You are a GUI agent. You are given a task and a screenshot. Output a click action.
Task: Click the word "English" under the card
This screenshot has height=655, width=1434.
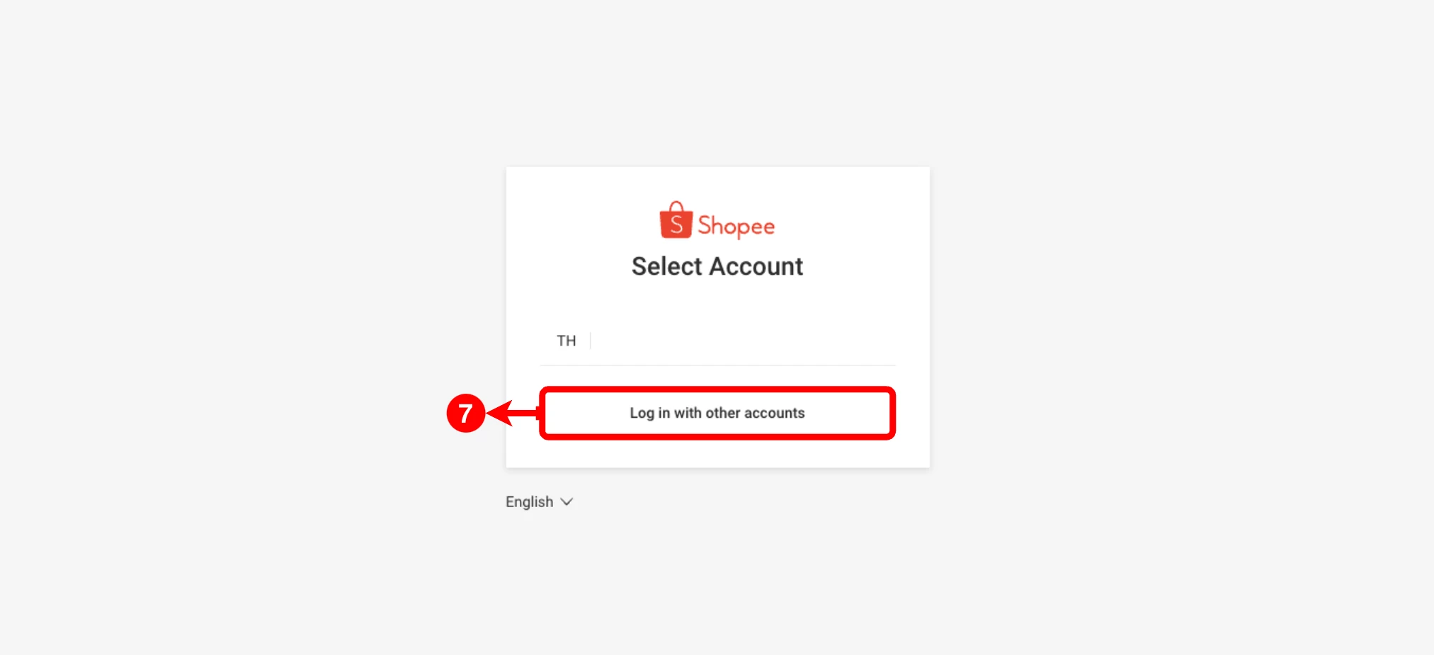(529, 502)
